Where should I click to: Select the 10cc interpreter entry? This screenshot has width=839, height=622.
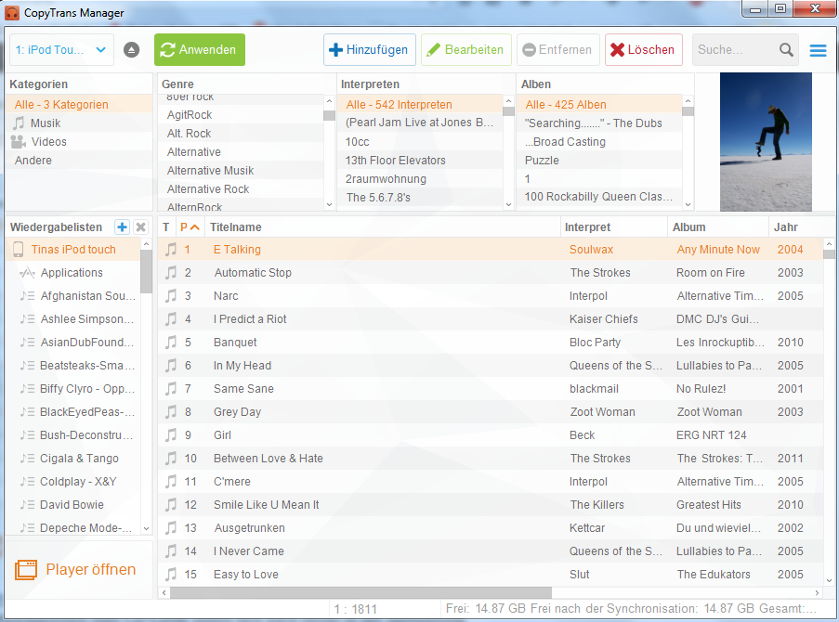click(x=420, y=142)
